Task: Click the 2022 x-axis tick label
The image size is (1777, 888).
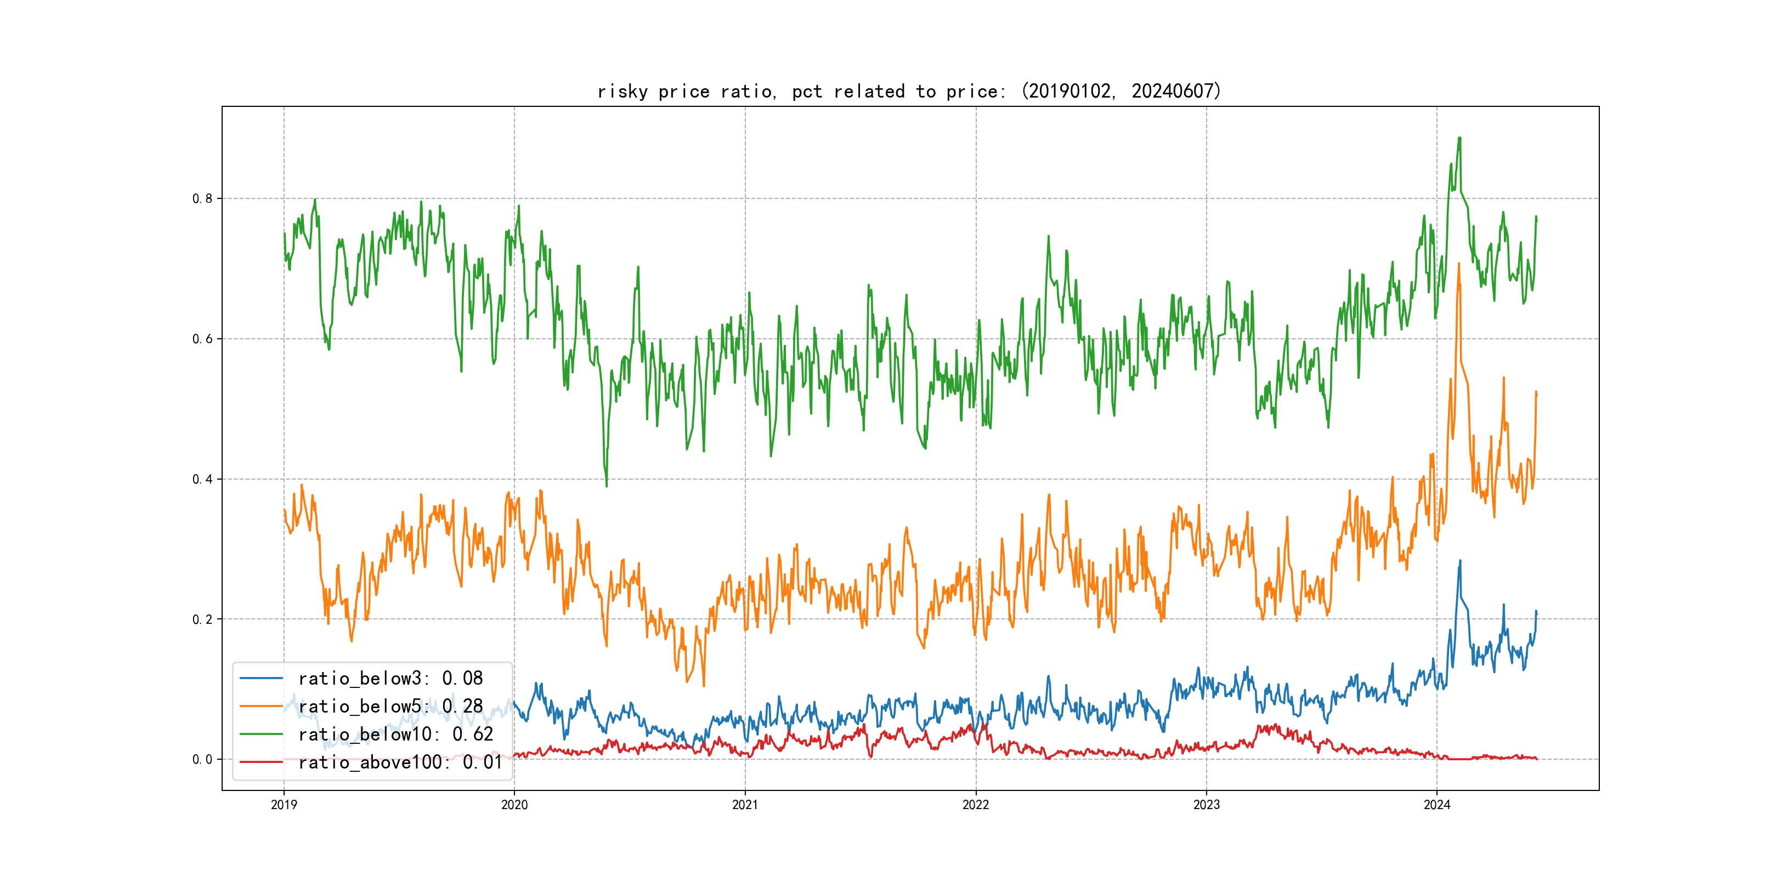Action: click(975, 805)
